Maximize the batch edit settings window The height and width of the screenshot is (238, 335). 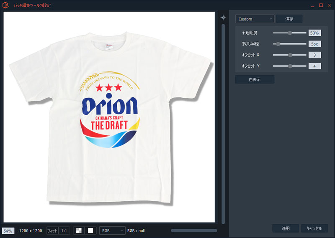coord(321,5)
